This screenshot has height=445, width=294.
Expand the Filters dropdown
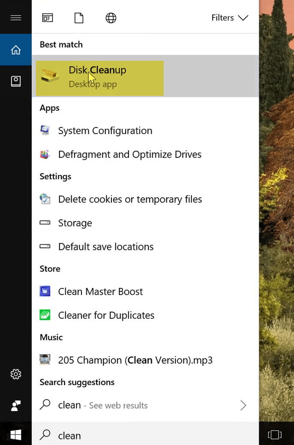coord(230,18)
